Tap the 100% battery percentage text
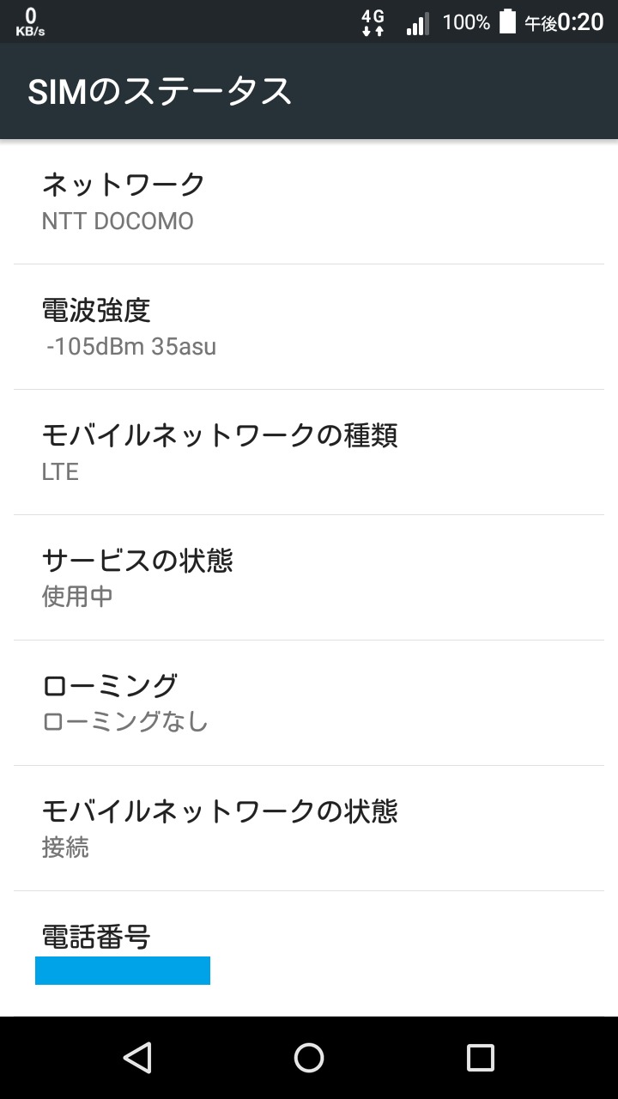This screenshot has width=618, height=1099. pyautogui.click(x=466, y=22)
